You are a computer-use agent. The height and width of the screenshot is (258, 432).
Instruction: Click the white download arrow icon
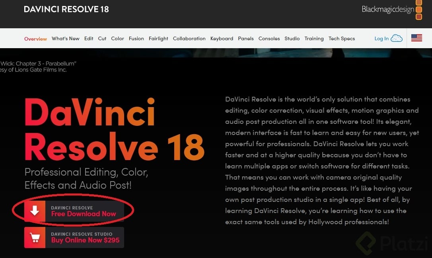pyautogui.click(x=35, y=211)
